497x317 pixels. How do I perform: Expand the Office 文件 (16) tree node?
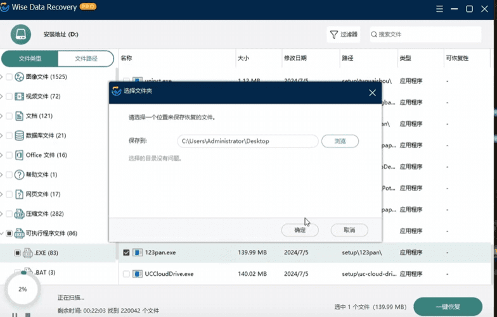[2, 155]
